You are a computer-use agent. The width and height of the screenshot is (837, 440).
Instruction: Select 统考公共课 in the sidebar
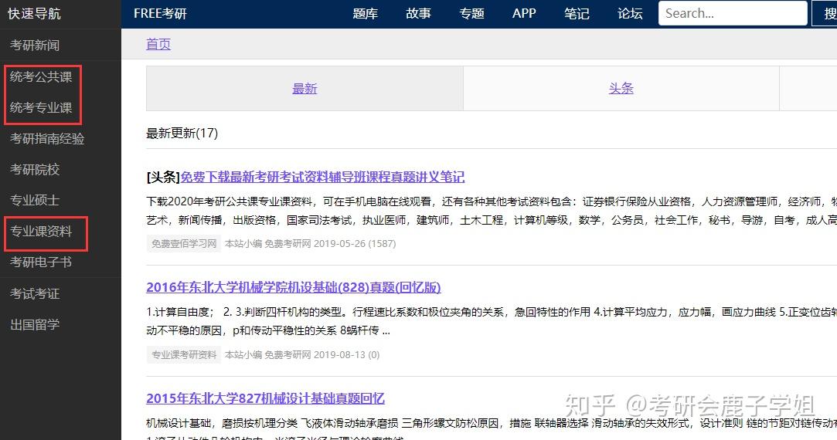(41, 76)
